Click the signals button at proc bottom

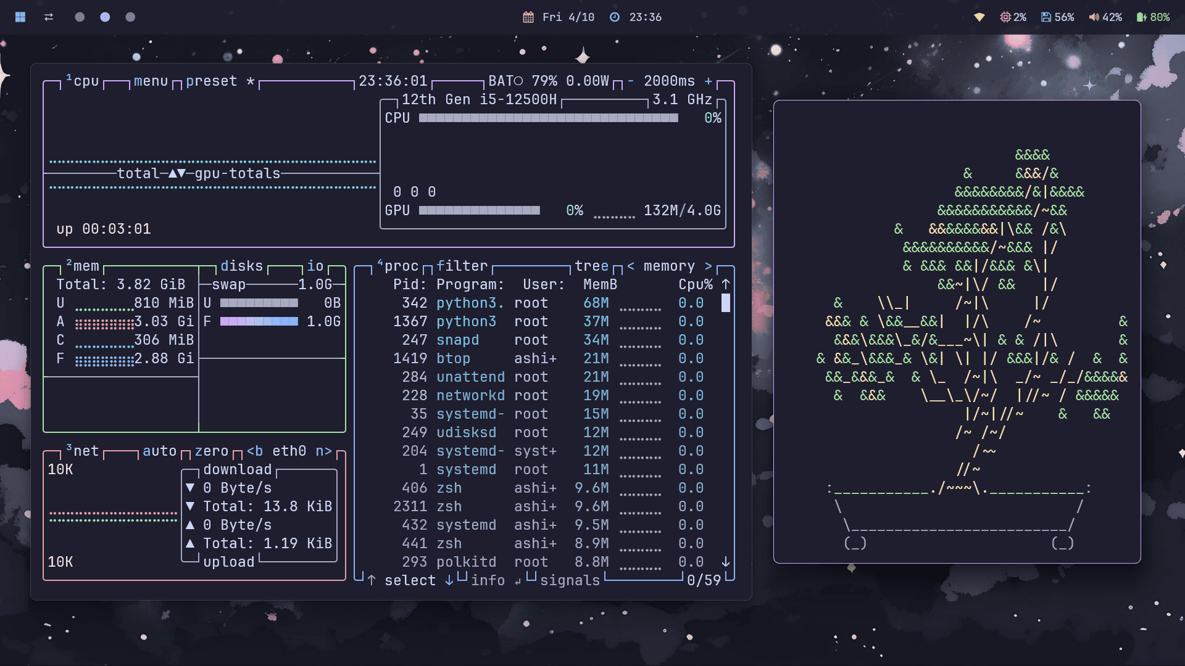(569, 580)
